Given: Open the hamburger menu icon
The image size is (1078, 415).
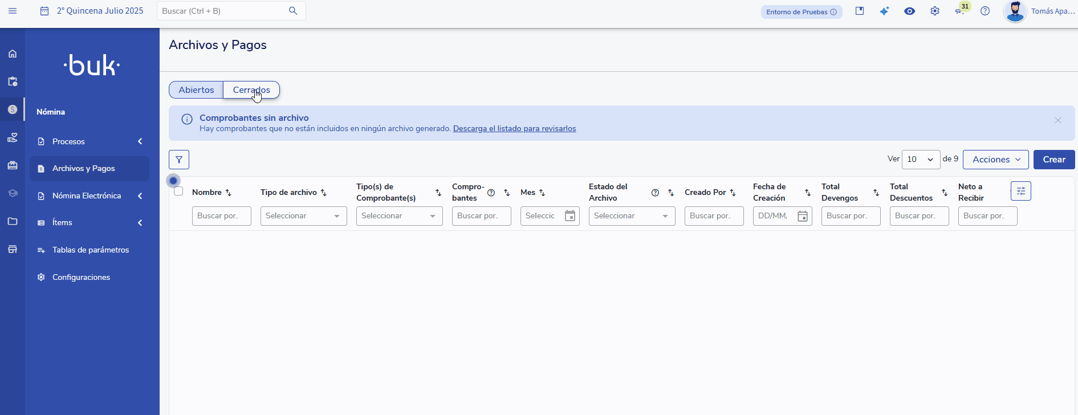Looking at the screenshot, I should [13, 11].
